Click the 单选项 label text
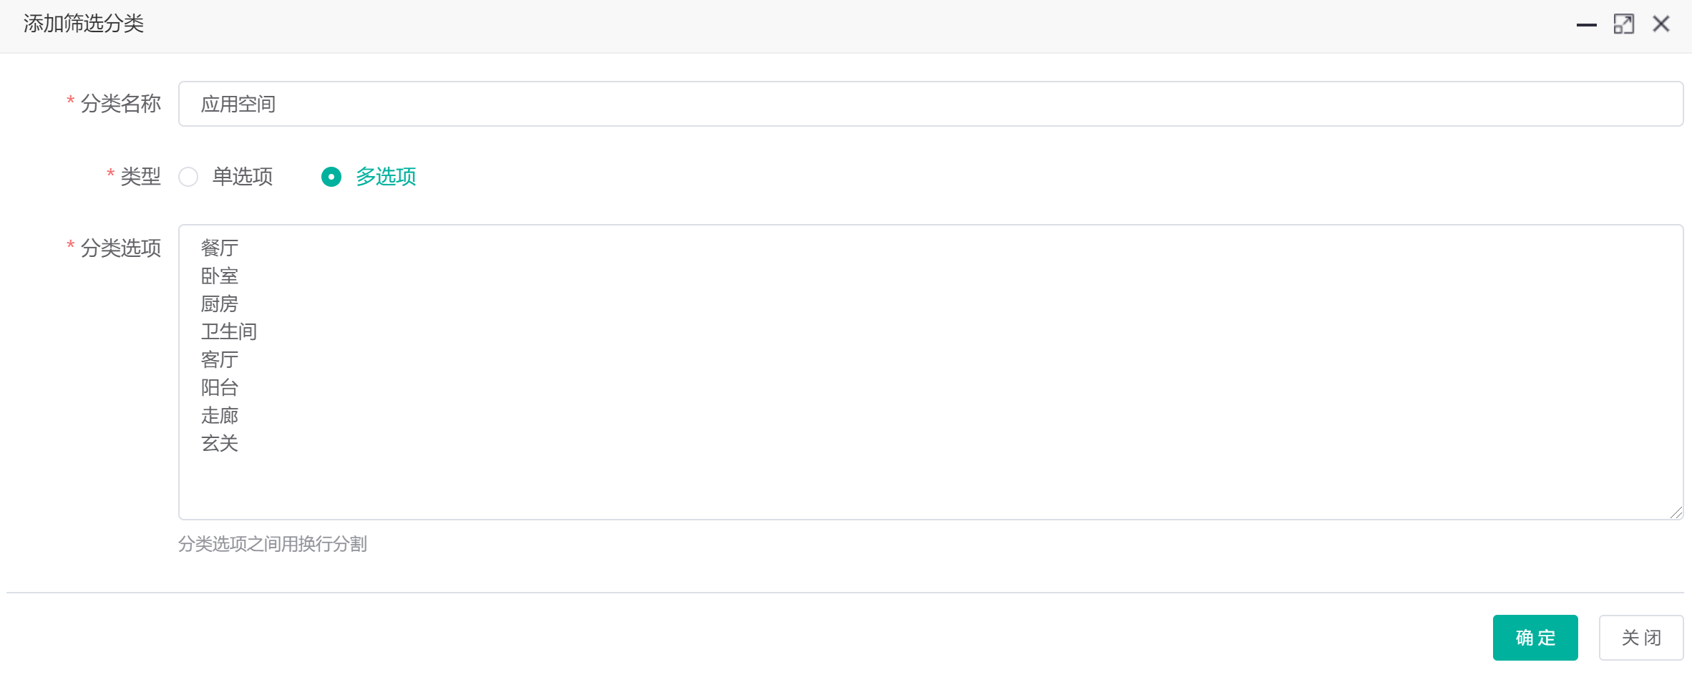The width and height of the screenshot is (1692, 695). (243, 177)
